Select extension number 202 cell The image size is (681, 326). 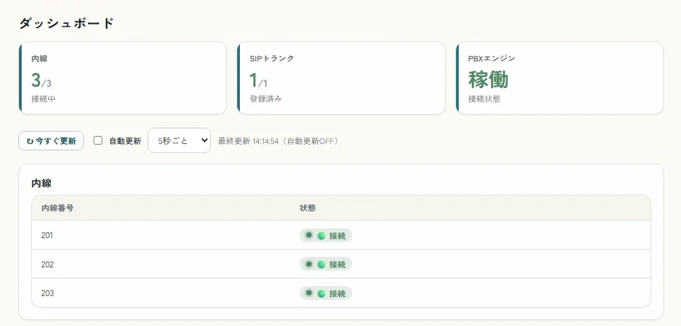(x=47, y=264)
